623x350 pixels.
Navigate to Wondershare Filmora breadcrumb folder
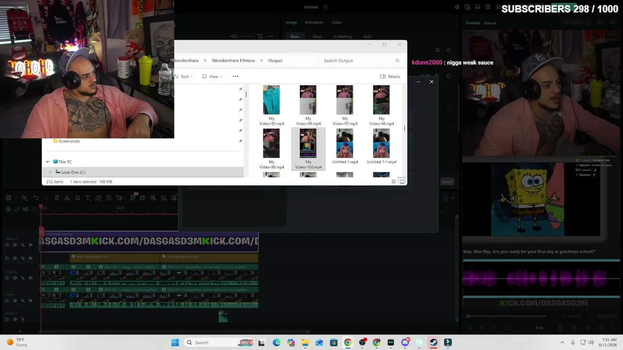[233, 61]
